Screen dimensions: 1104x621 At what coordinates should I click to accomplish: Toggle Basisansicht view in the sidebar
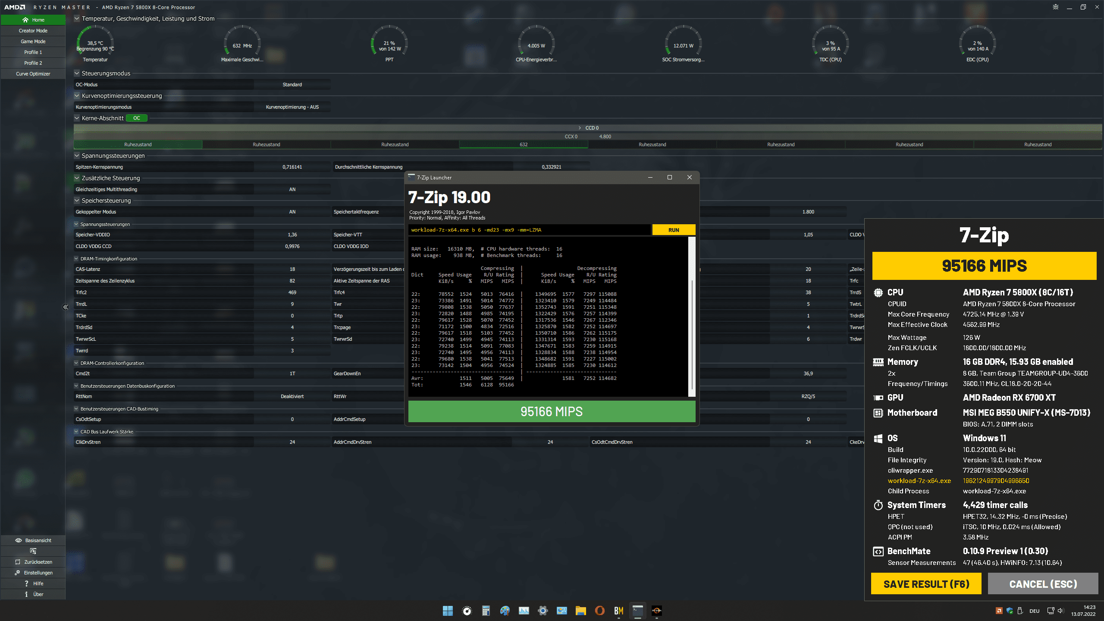point(33,540)
